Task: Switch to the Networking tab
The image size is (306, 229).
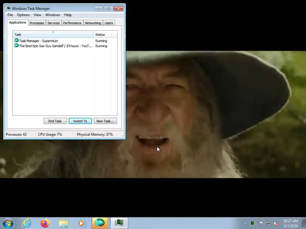Action: (93, 23)
